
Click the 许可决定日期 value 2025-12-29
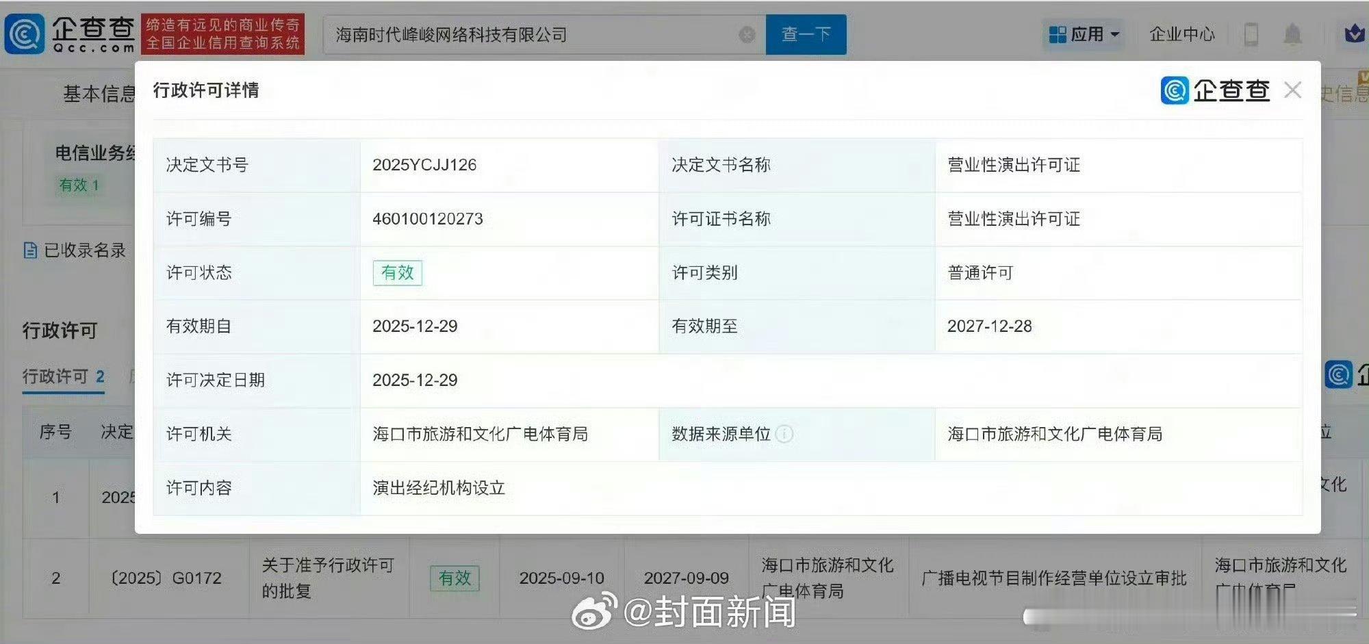[415, 381]
